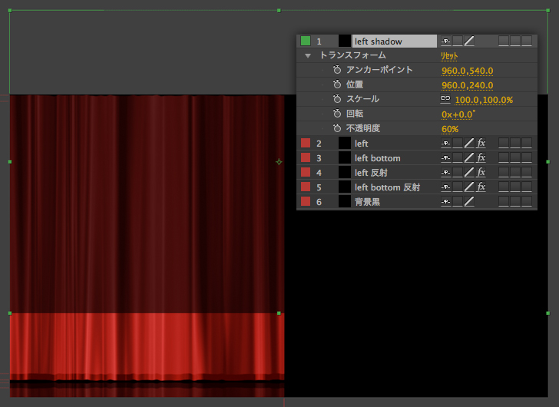Enable the 位置 keyframe stopwatch
The image size is (559, 407).
(337, 84)
